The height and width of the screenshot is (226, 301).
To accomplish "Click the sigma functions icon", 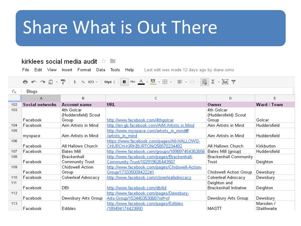I will tap(213, 82).
